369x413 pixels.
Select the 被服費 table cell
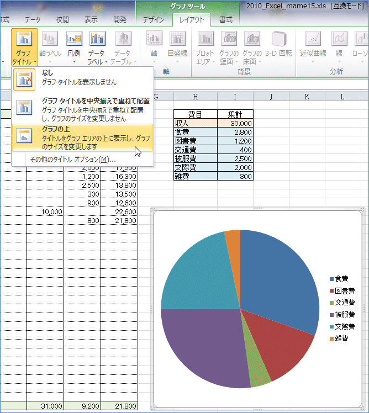pos(196,158)
